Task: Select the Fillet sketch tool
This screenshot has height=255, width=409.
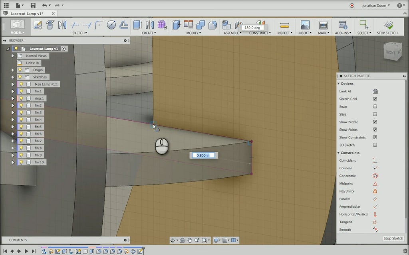Action: click(99, 25)
